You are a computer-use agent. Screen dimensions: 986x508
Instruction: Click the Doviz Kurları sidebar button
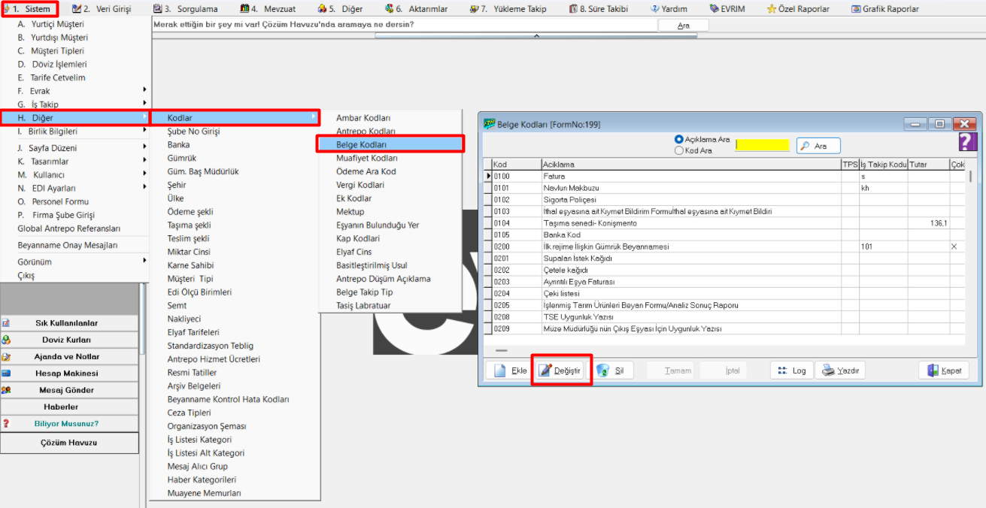click(69, 340)
